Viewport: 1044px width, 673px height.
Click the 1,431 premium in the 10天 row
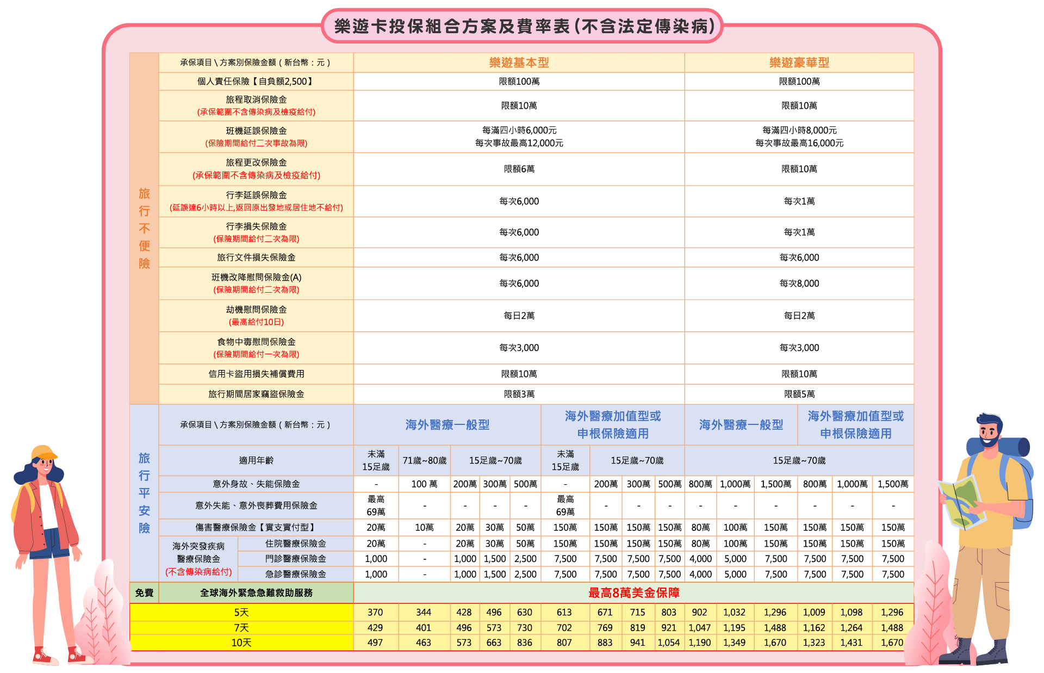pos(852,643)
